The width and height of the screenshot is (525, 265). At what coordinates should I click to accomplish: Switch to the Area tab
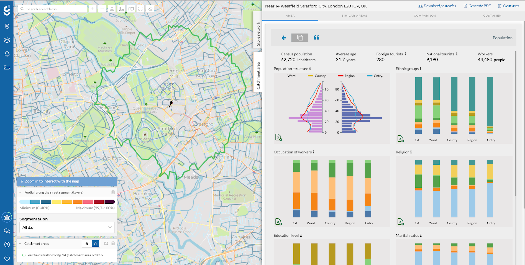[290, 16]
